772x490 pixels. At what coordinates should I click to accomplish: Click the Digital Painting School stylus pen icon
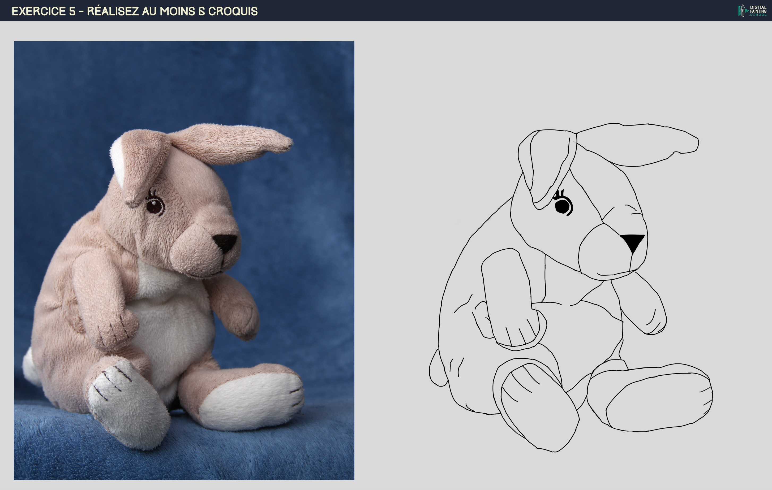click(x=743, y=10)
